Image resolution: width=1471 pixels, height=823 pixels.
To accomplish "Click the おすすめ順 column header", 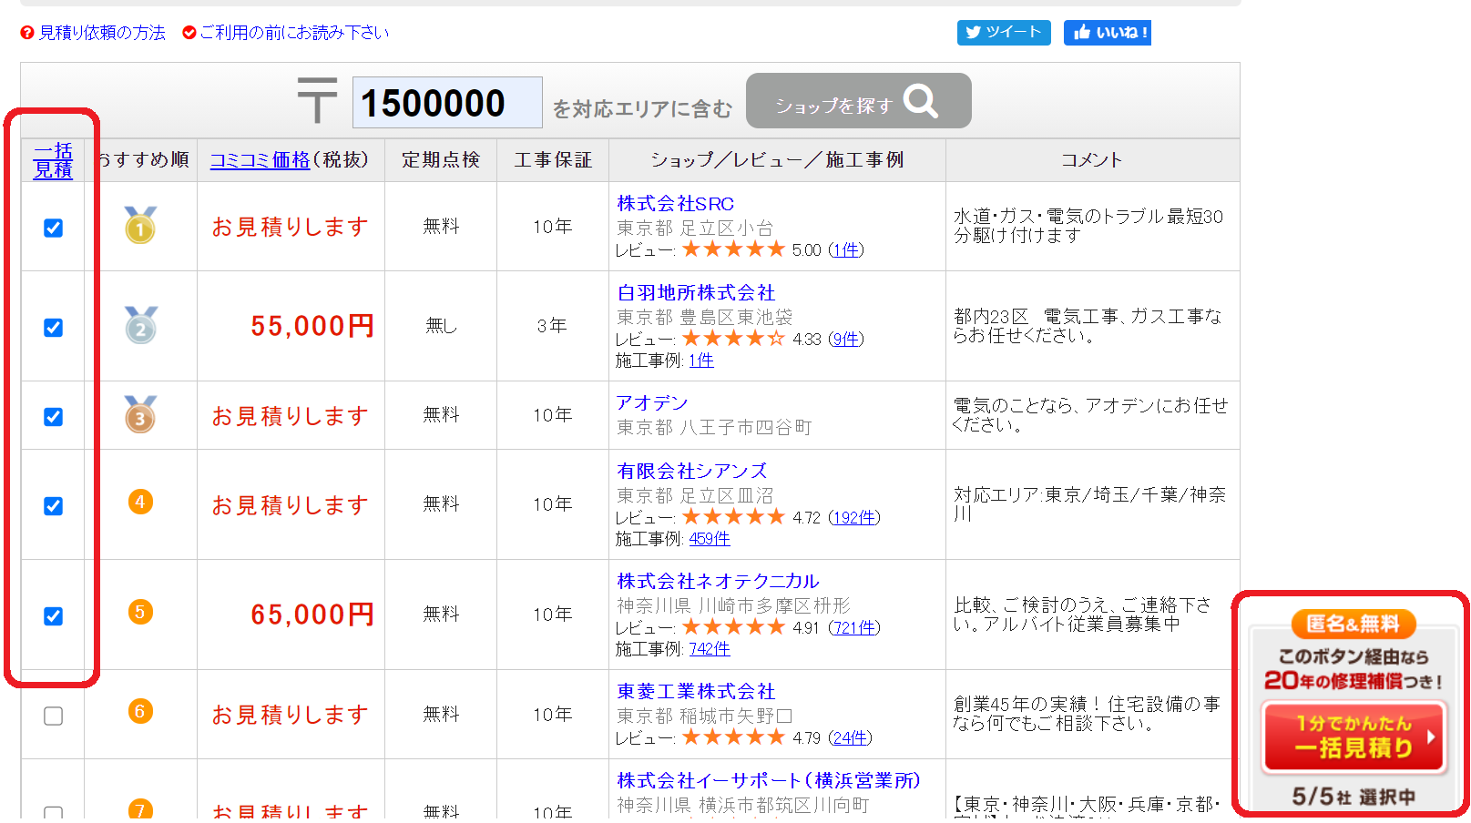I will coord(141,160).
